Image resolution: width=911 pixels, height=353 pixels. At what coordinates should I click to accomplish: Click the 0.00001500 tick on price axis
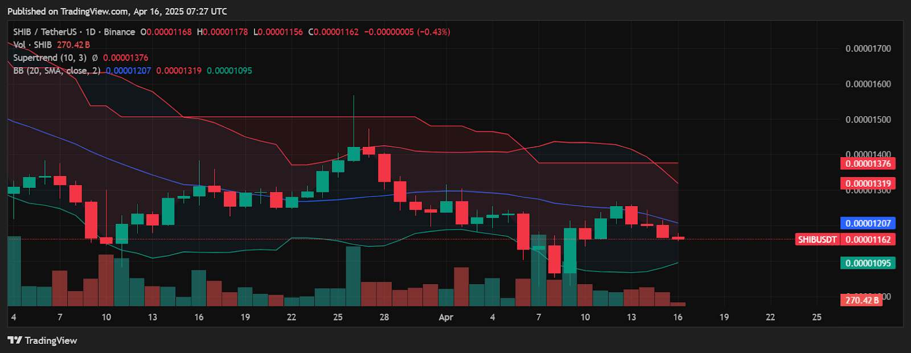[868, 120]
